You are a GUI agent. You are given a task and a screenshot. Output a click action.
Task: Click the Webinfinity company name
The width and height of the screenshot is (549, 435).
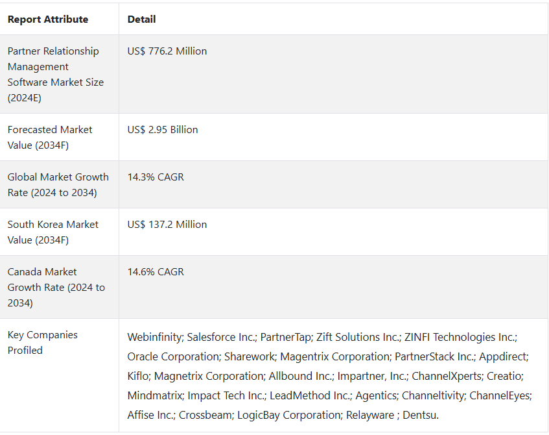(x=154, y=337)
